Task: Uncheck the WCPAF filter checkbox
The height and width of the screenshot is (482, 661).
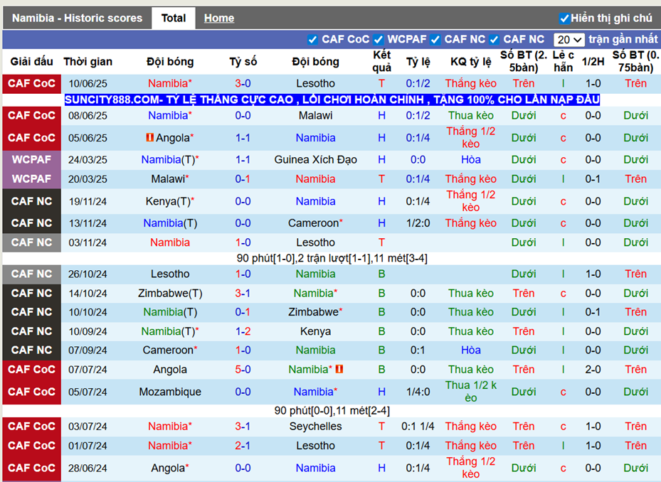Action: [x=378, y=40]
